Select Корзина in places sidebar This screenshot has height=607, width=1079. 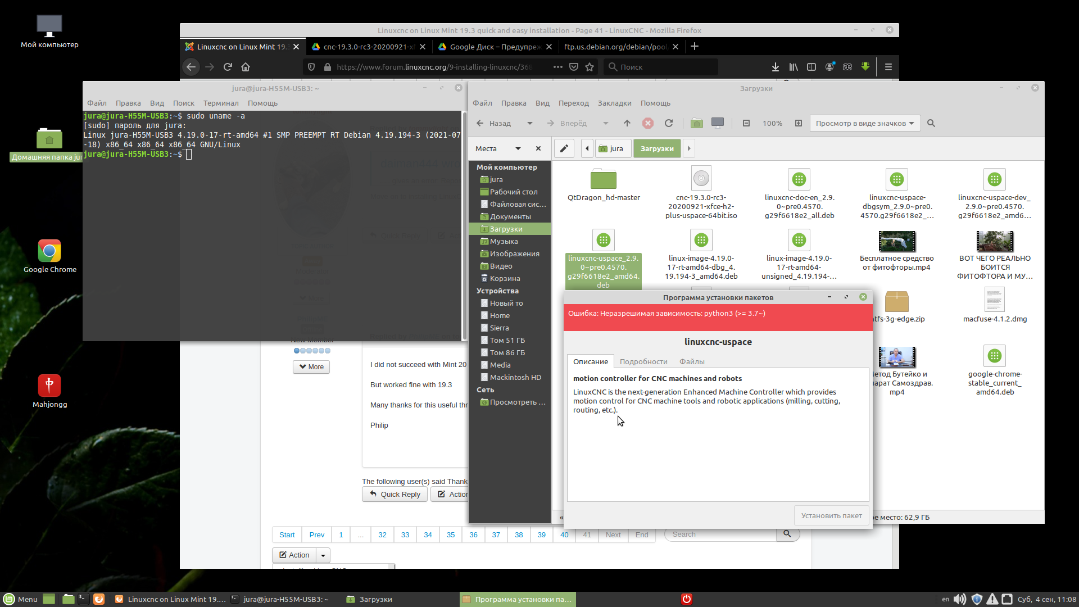point(510,278)
